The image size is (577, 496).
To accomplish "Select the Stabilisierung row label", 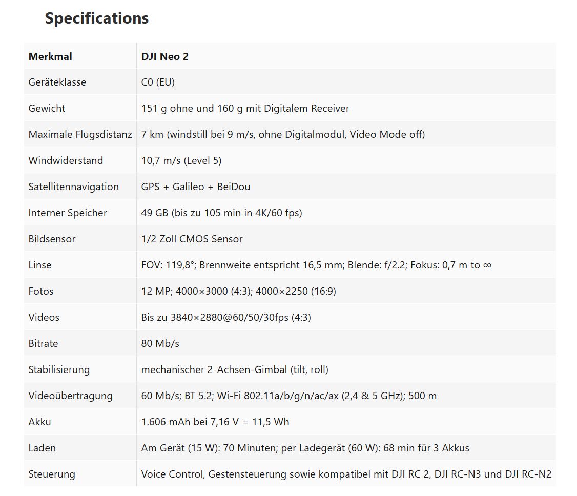I will pos(59,370).
